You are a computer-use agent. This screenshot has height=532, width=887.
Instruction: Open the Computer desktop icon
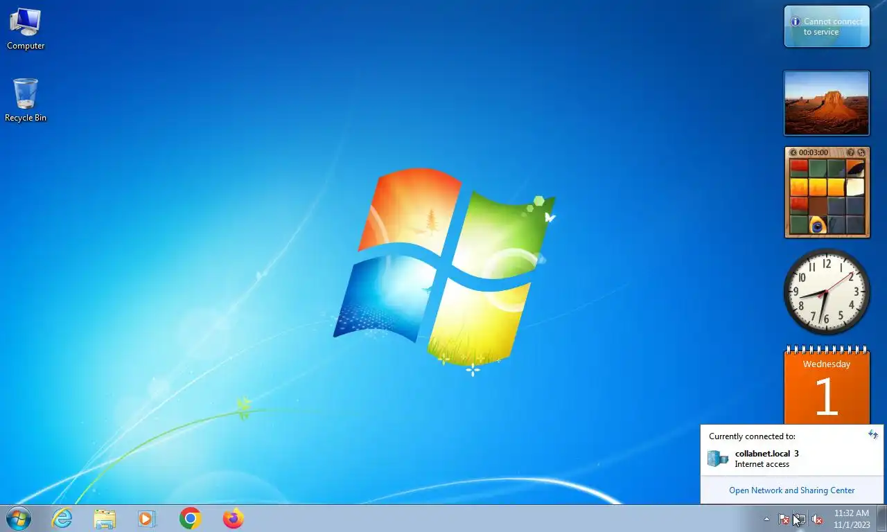(26, 29)
